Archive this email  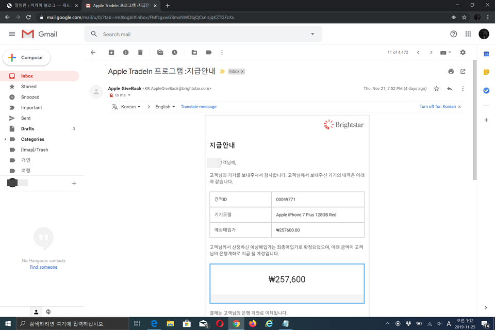tap(111, 53)
